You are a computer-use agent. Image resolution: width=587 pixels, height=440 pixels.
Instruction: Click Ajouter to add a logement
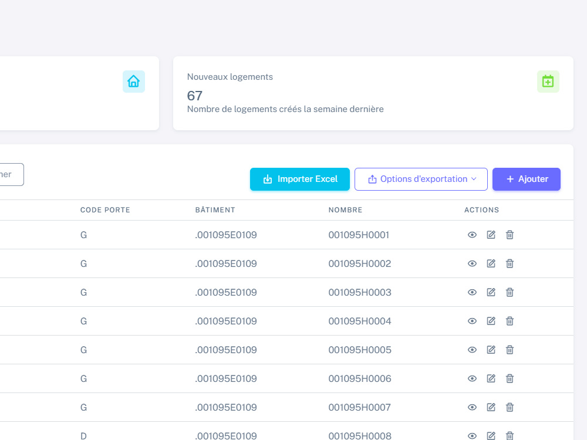(x=527, y=179)
